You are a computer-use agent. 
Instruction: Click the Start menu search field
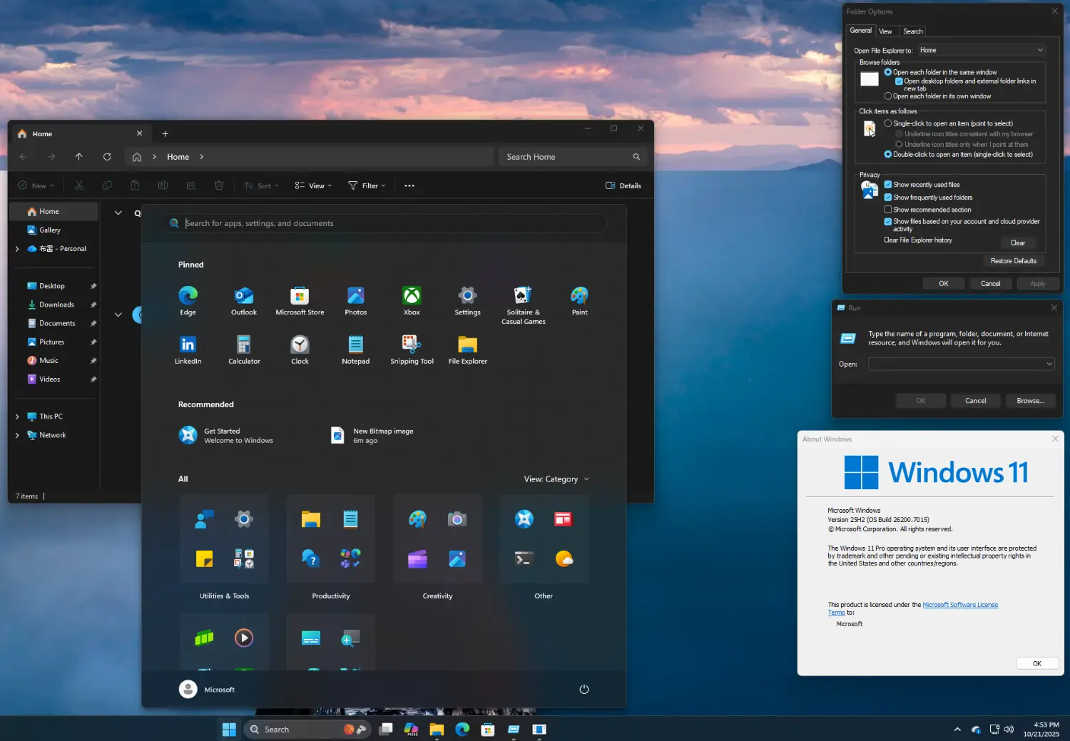point(384,223)
